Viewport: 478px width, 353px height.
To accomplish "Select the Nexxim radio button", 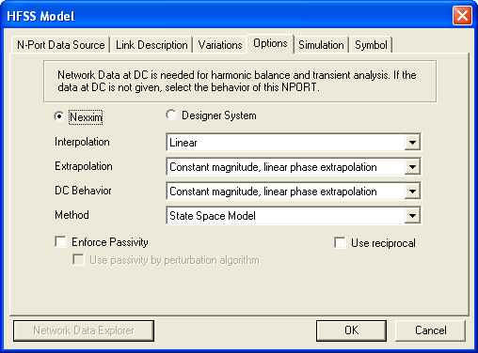I will [58, 116].
